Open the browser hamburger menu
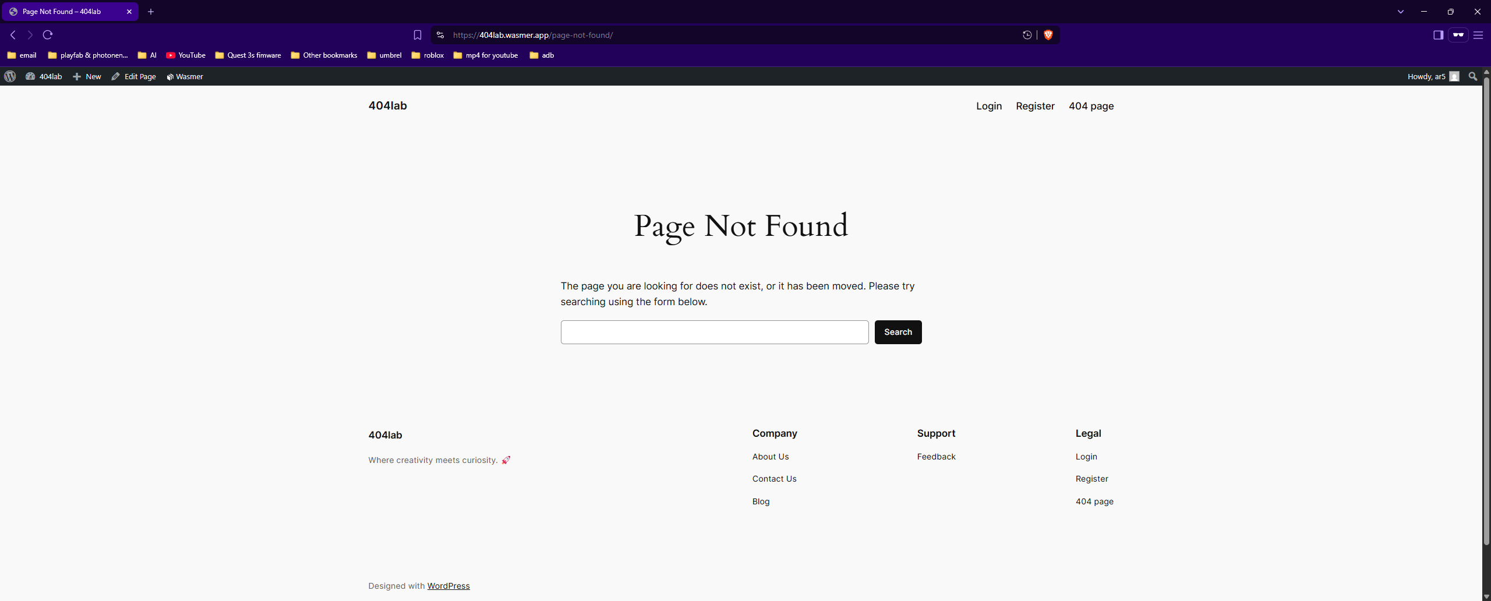1491x601 pixels. 1478,35
